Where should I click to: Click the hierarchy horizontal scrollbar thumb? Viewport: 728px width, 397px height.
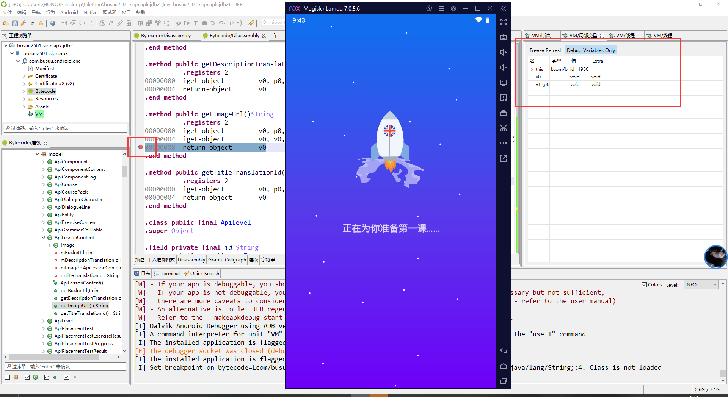pyautogui.click(x=54, y=357)
